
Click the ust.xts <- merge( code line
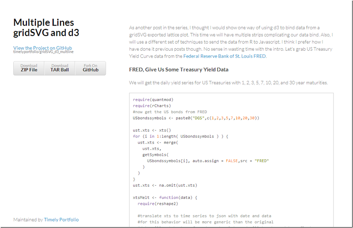pos(158,143)
